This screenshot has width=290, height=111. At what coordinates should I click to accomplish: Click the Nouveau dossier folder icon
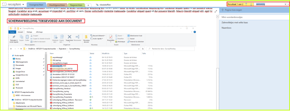86,37
